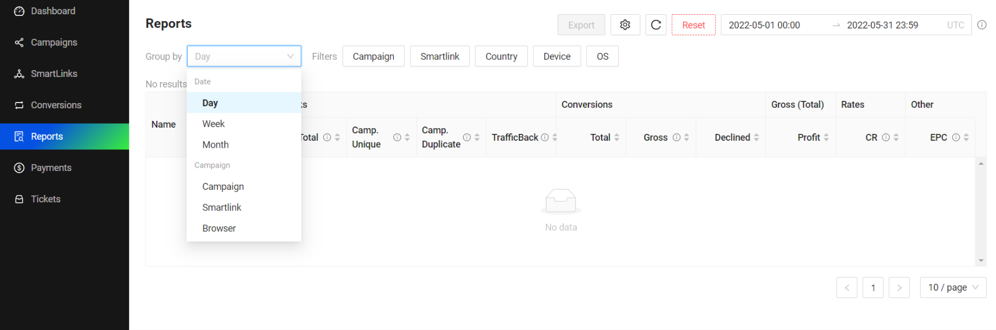The width and height of the screenshot is (996, 330).
Task: Go to previous page arrow
Action: pyautogui.click(x=847, y=288)
